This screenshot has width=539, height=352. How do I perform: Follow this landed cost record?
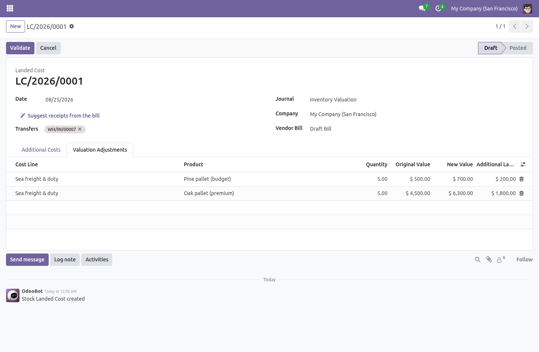tap(524, 260)
